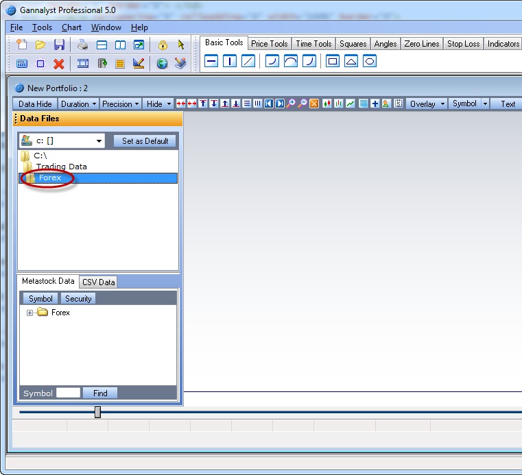Viewport: 522px width, 475px height.
Task: Select the vertical line drawing tool
Action: 230,61
